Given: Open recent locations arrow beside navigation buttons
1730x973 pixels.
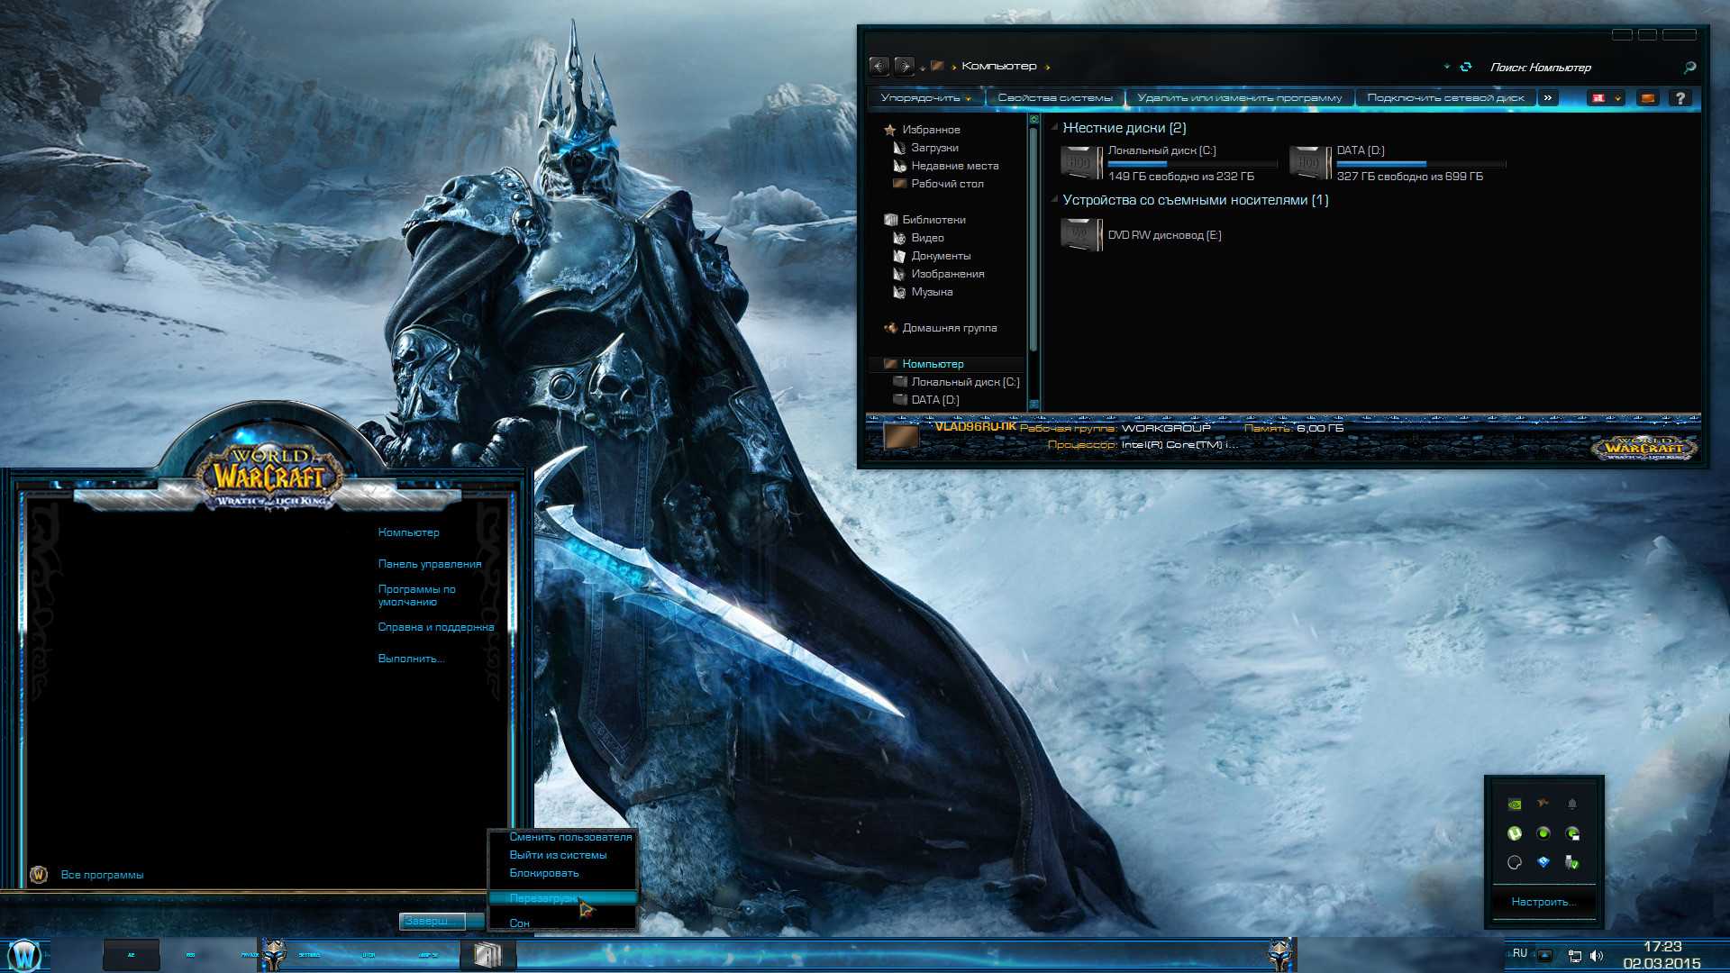Looking at the screenshot, I should [x=923, y=68].
